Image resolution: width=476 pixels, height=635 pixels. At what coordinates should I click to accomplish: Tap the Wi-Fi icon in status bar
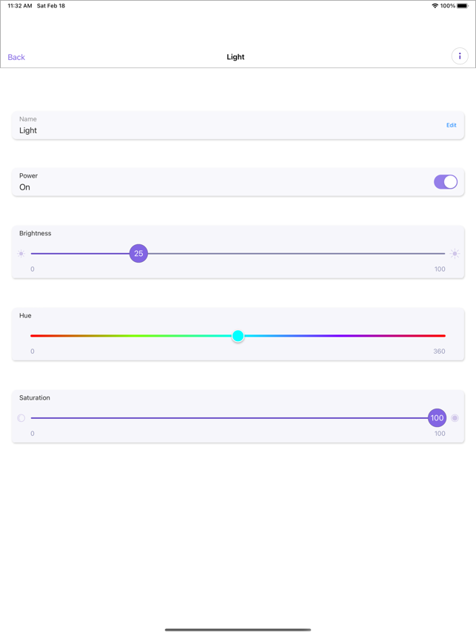[435, 6]
